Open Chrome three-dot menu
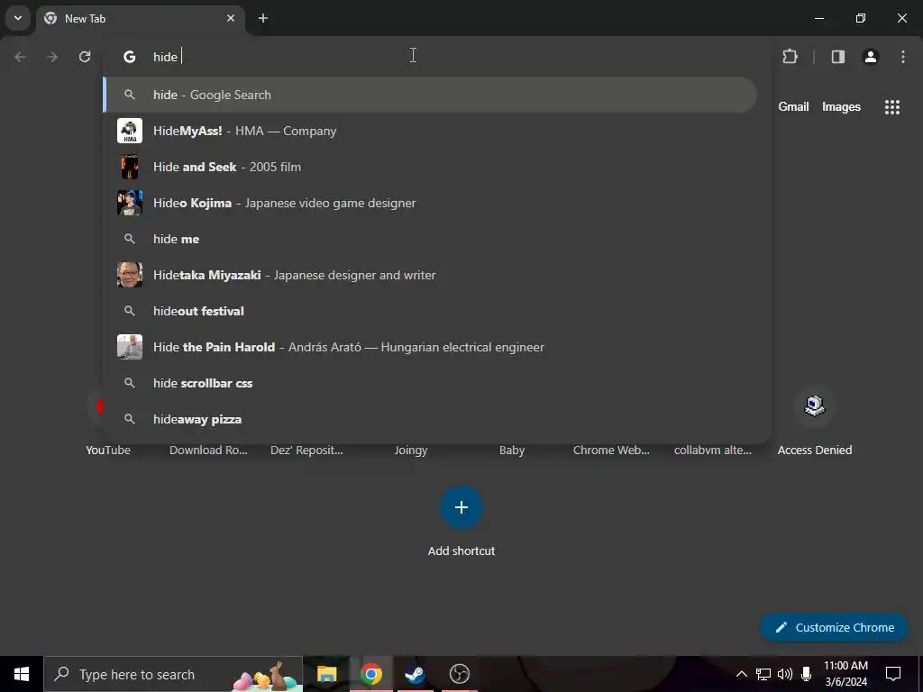 coord(903,57)
